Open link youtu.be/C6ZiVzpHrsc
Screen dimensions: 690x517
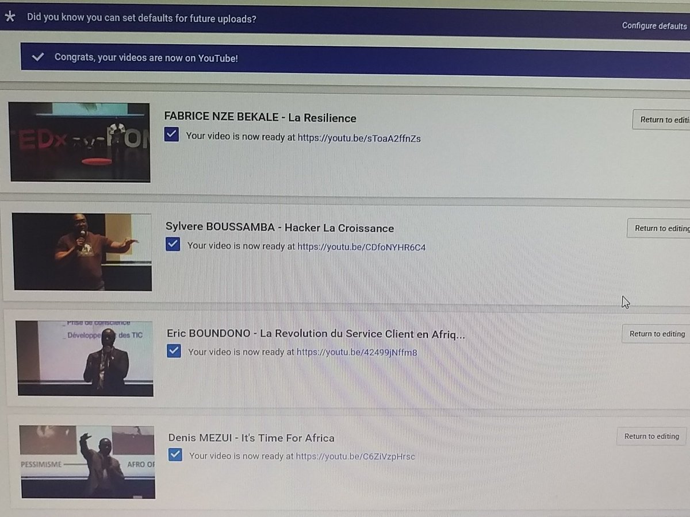click(355, 457)
